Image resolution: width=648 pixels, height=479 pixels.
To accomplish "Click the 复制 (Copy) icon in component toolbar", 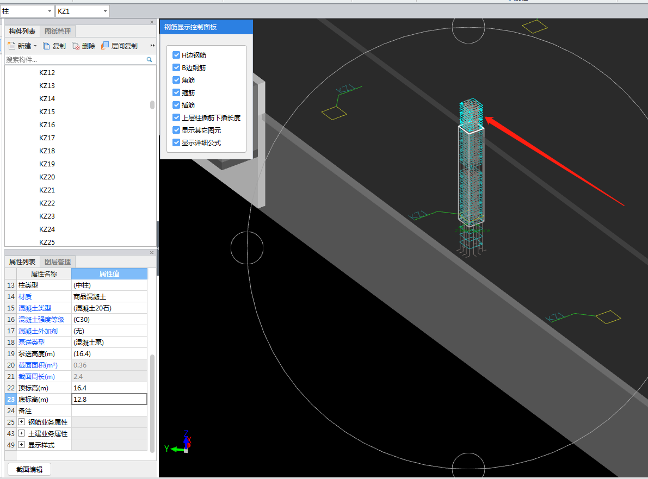I will [47, 46].
